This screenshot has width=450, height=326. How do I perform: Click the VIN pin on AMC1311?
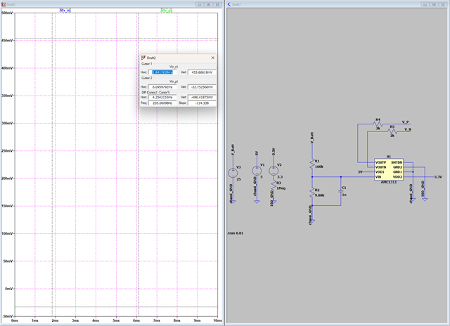pos(378,177)
